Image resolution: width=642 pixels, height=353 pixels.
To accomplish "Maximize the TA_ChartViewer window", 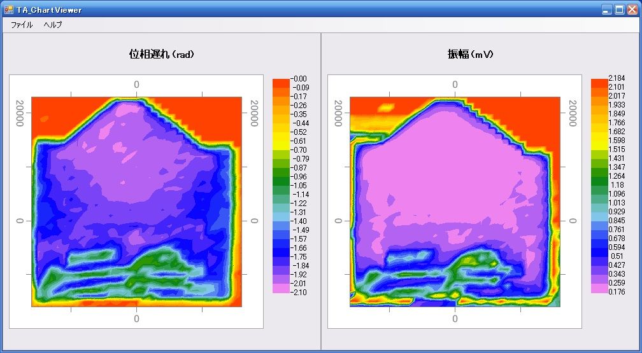I will (x=620, y=10).
